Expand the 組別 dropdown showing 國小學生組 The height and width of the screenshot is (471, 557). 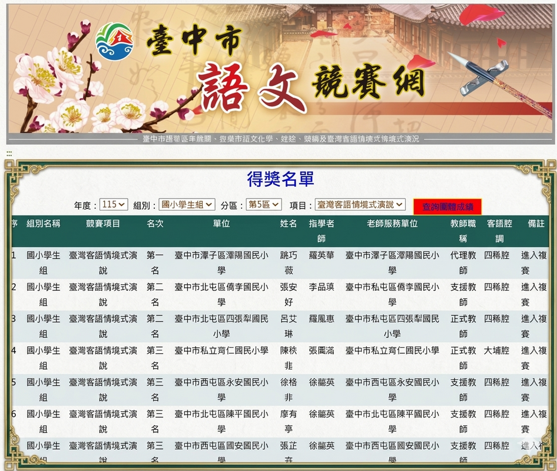tap(187, 205)
